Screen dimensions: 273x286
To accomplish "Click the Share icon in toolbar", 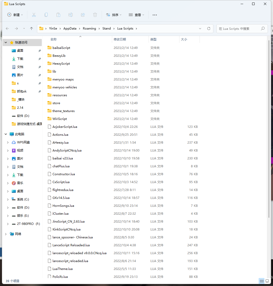I will coord(83,15).
